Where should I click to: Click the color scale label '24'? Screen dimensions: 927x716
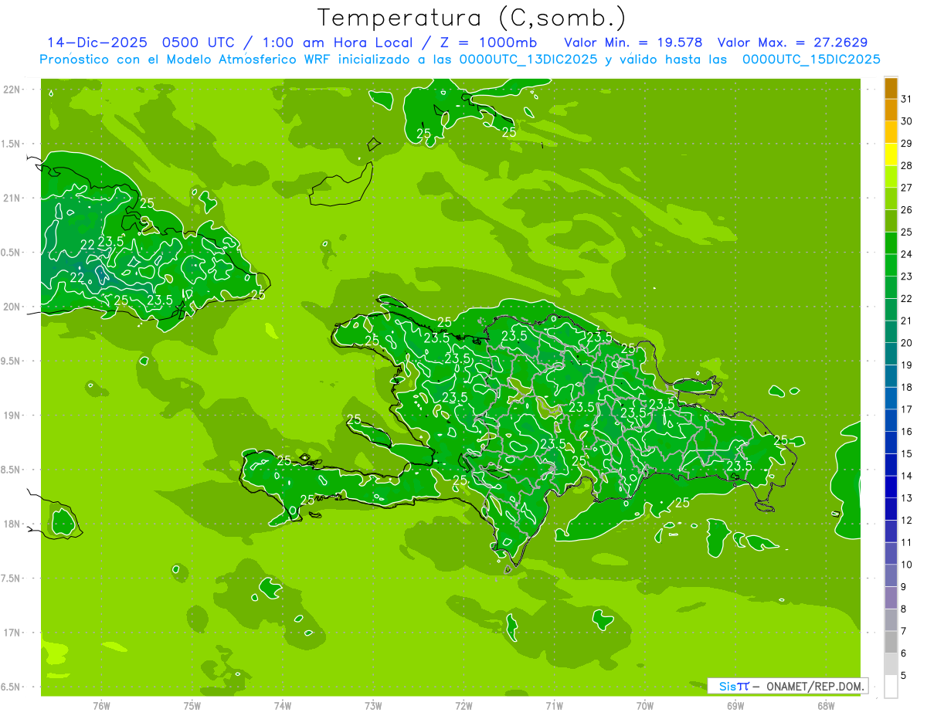907,254
